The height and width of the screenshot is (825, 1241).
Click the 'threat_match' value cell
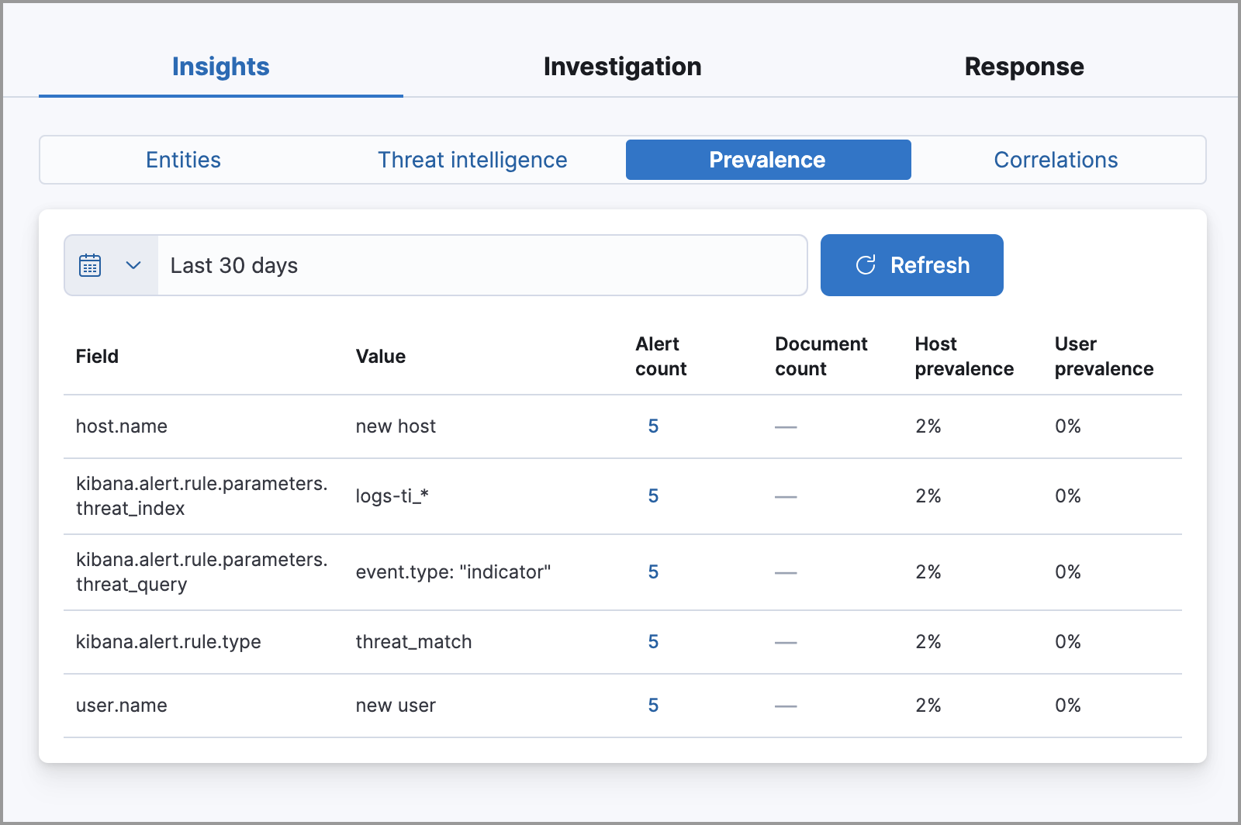[x=413, y=642]
